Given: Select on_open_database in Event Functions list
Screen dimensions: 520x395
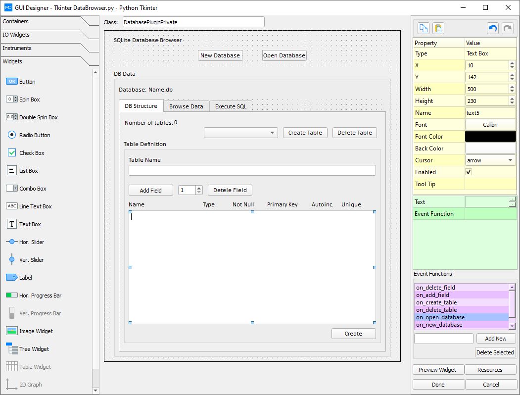Looking at the screenshot, I should point(462,317).
